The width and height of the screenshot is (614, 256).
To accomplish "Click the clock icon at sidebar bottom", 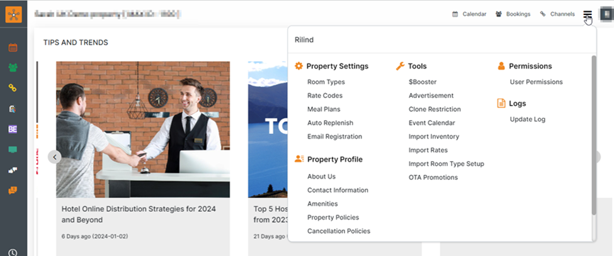I will pos(13,252).
